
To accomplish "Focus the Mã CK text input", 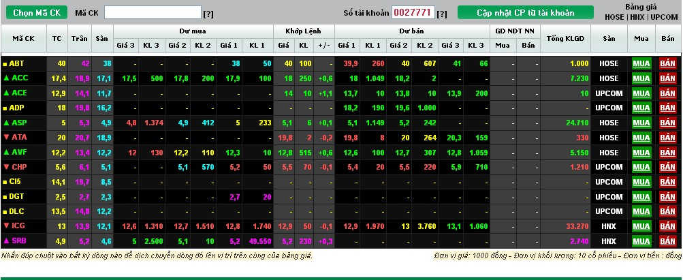I will [153, 12].
